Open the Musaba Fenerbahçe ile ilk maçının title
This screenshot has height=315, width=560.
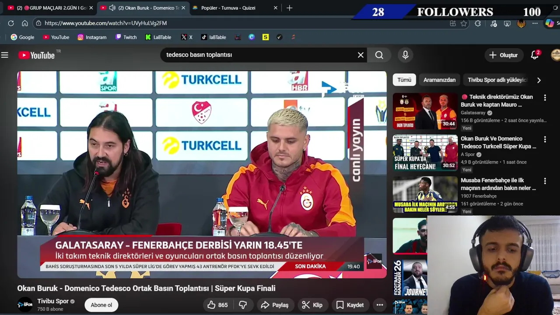[498, 184]
